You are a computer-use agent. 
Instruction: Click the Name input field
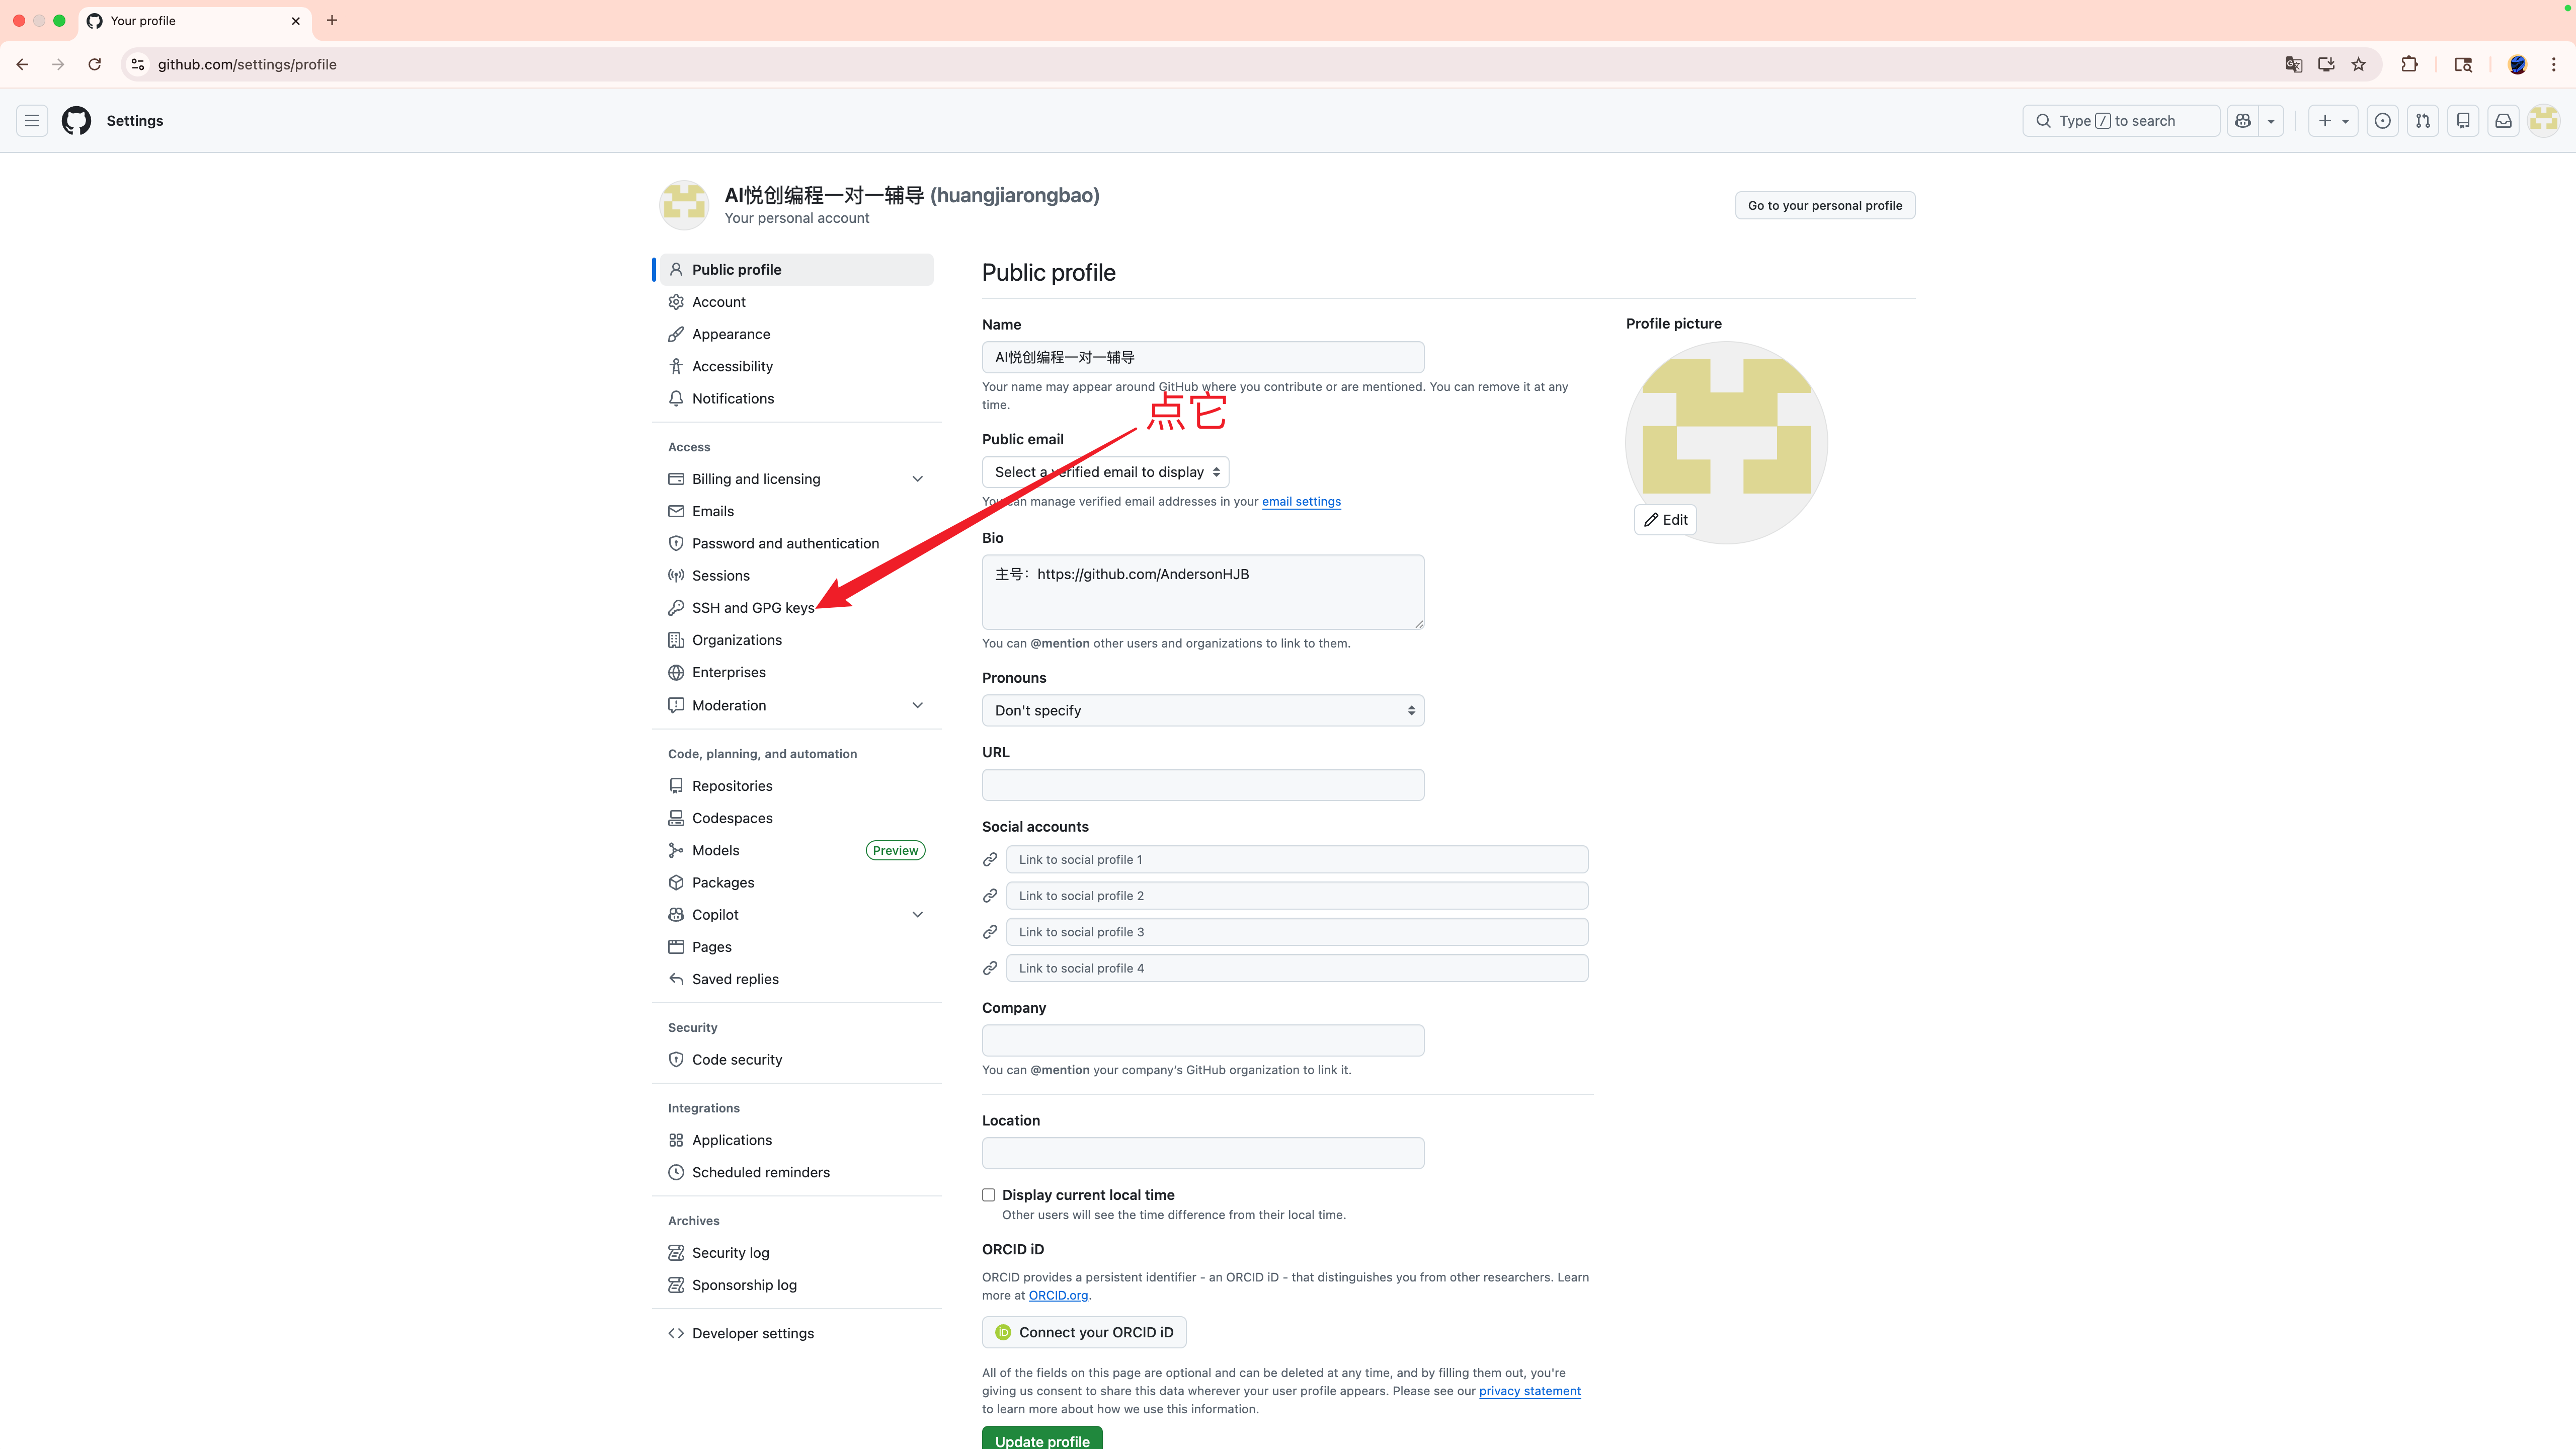coord(1203,357)
